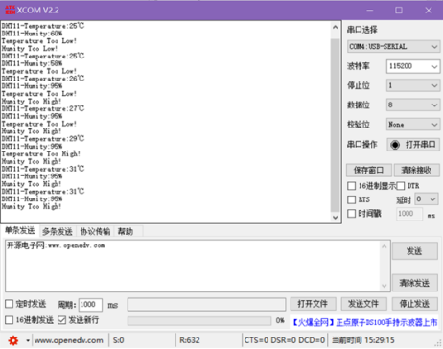443x349 pixels.
Task: Click the 清除发送 clear send button
Action: click(x=415, y=283)
